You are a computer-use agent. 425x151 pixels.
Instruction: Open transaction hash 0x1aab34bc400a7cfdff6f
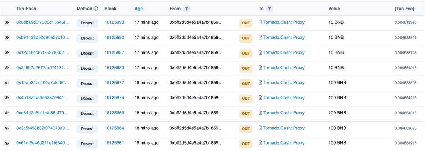click(43, 83)
